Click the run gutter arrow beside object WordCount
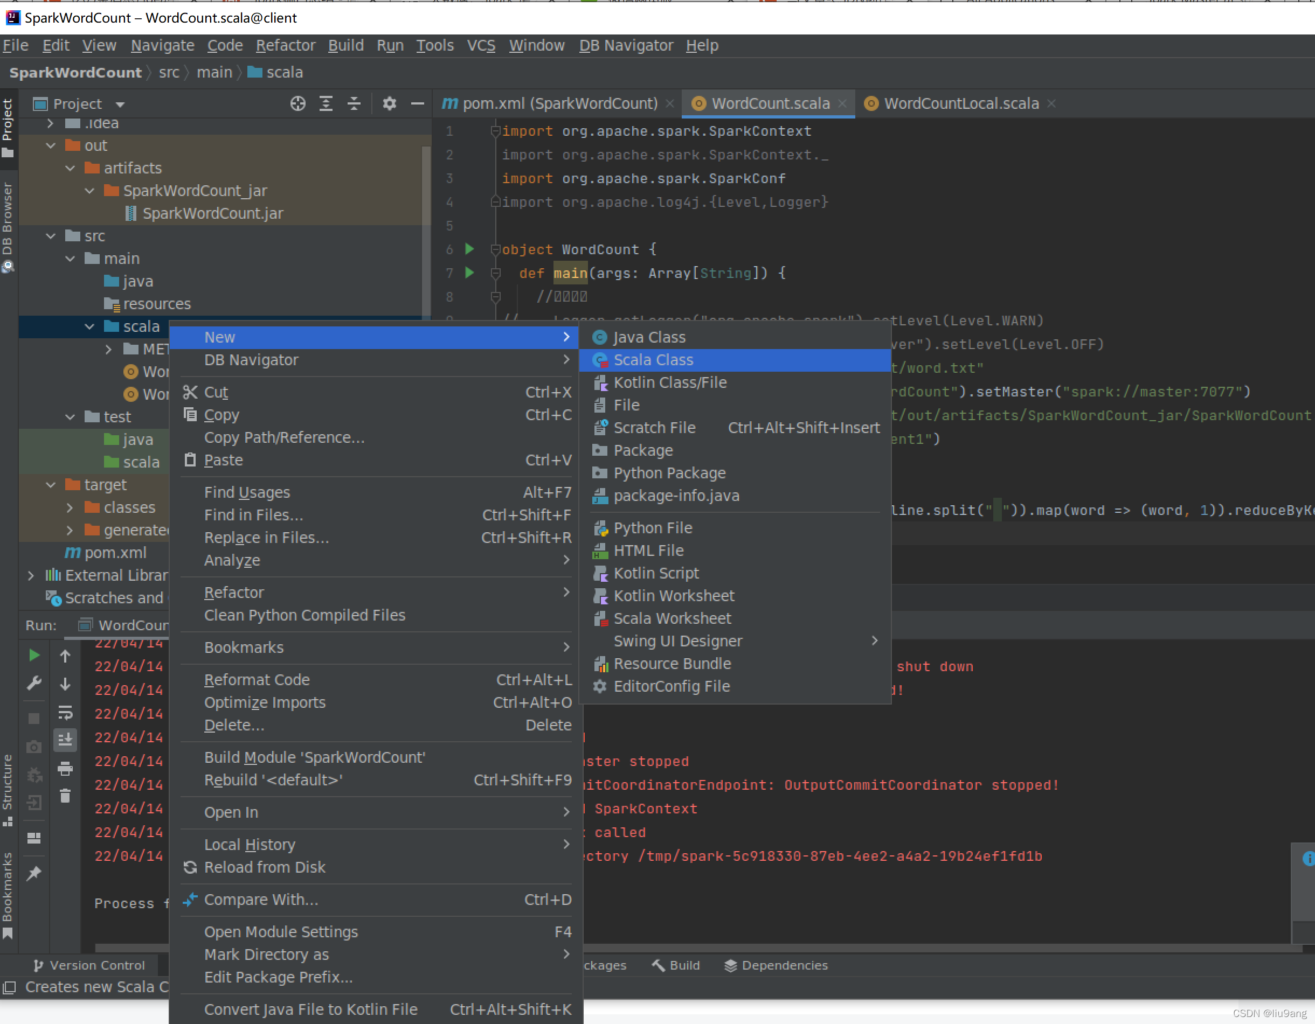This screenshot has width=1315, height=1024. (x=469, y=249)
